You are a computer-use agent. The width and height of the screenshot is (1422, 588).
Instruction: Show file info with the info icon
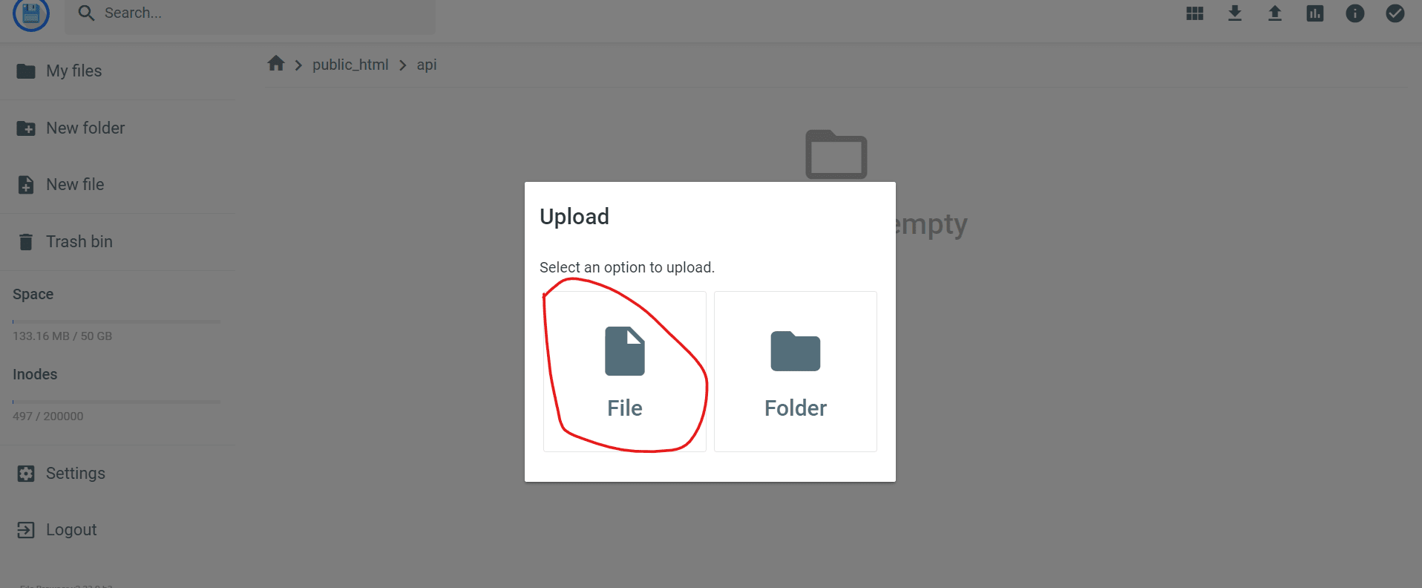1355,13
